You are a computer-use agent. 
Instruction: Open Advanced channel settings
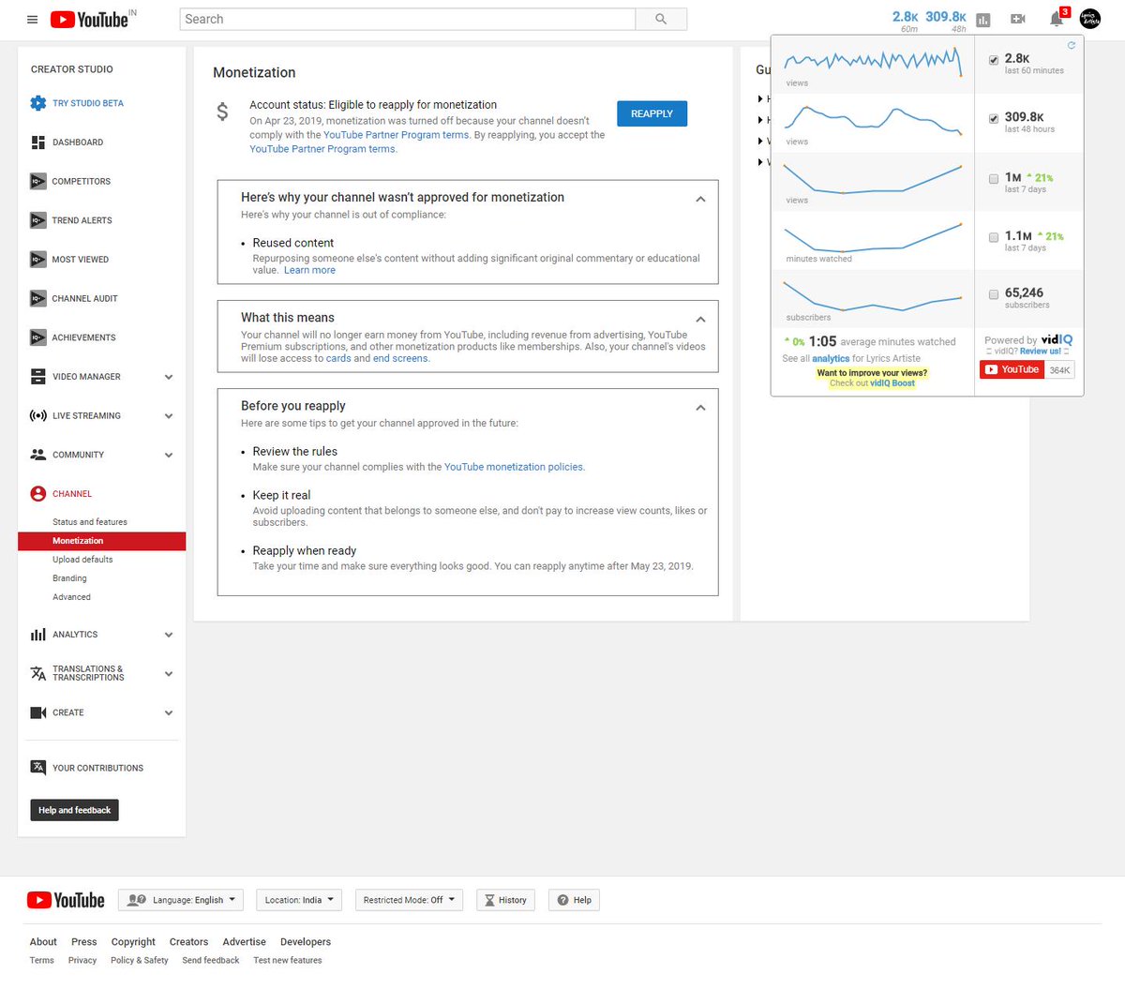(x=71, y=597)
